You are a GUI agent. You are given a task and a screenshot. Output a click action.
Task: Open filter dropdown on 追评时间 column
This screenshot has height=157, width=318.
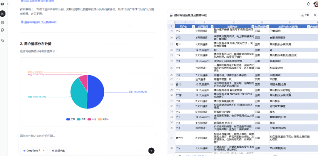pyautogui.click(x=212, y=26)
